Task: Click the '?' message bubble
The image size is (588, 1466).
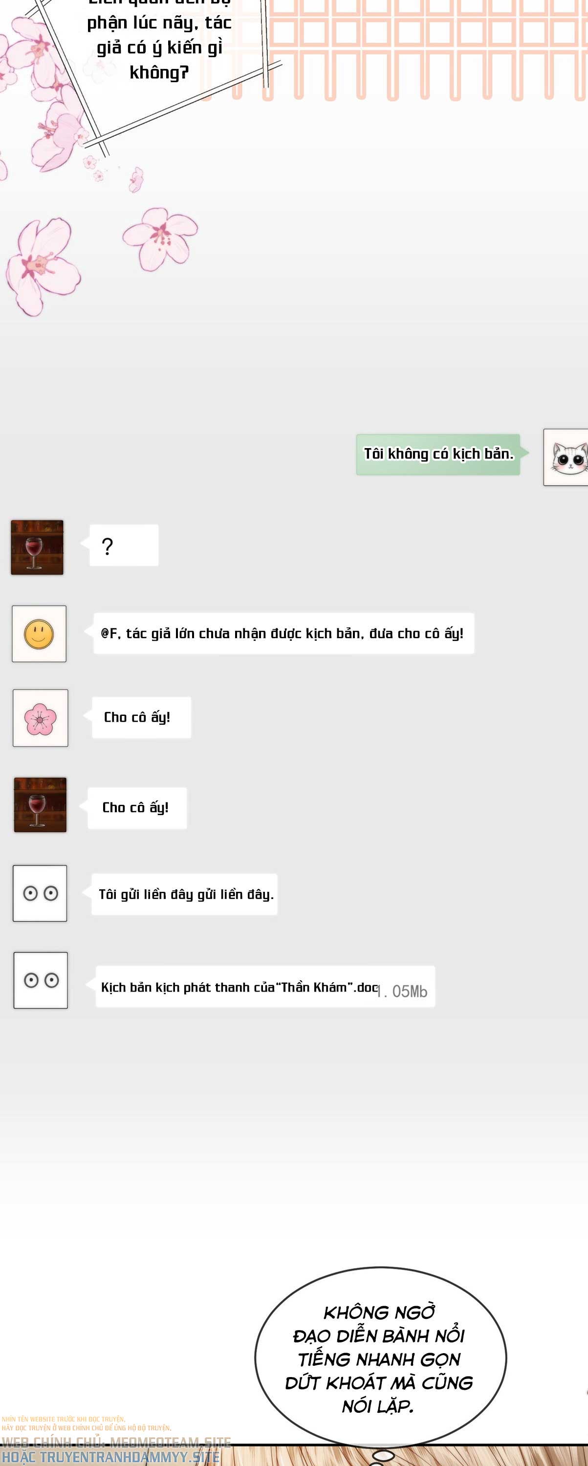Action: 124,545
